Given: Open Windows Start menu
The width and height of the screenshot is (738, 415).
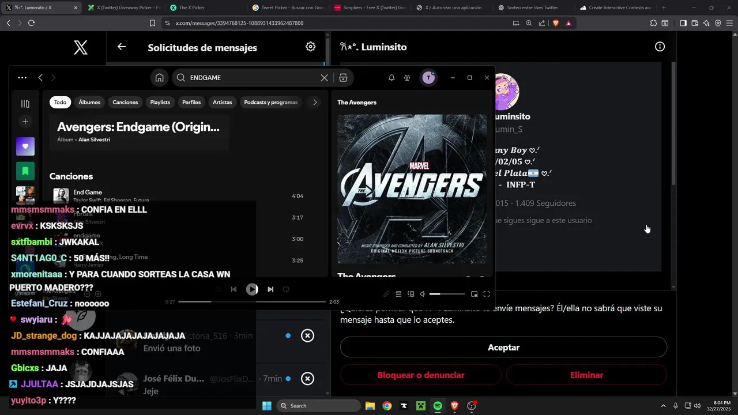Looking at the screenshot, I should coord(267,406).
